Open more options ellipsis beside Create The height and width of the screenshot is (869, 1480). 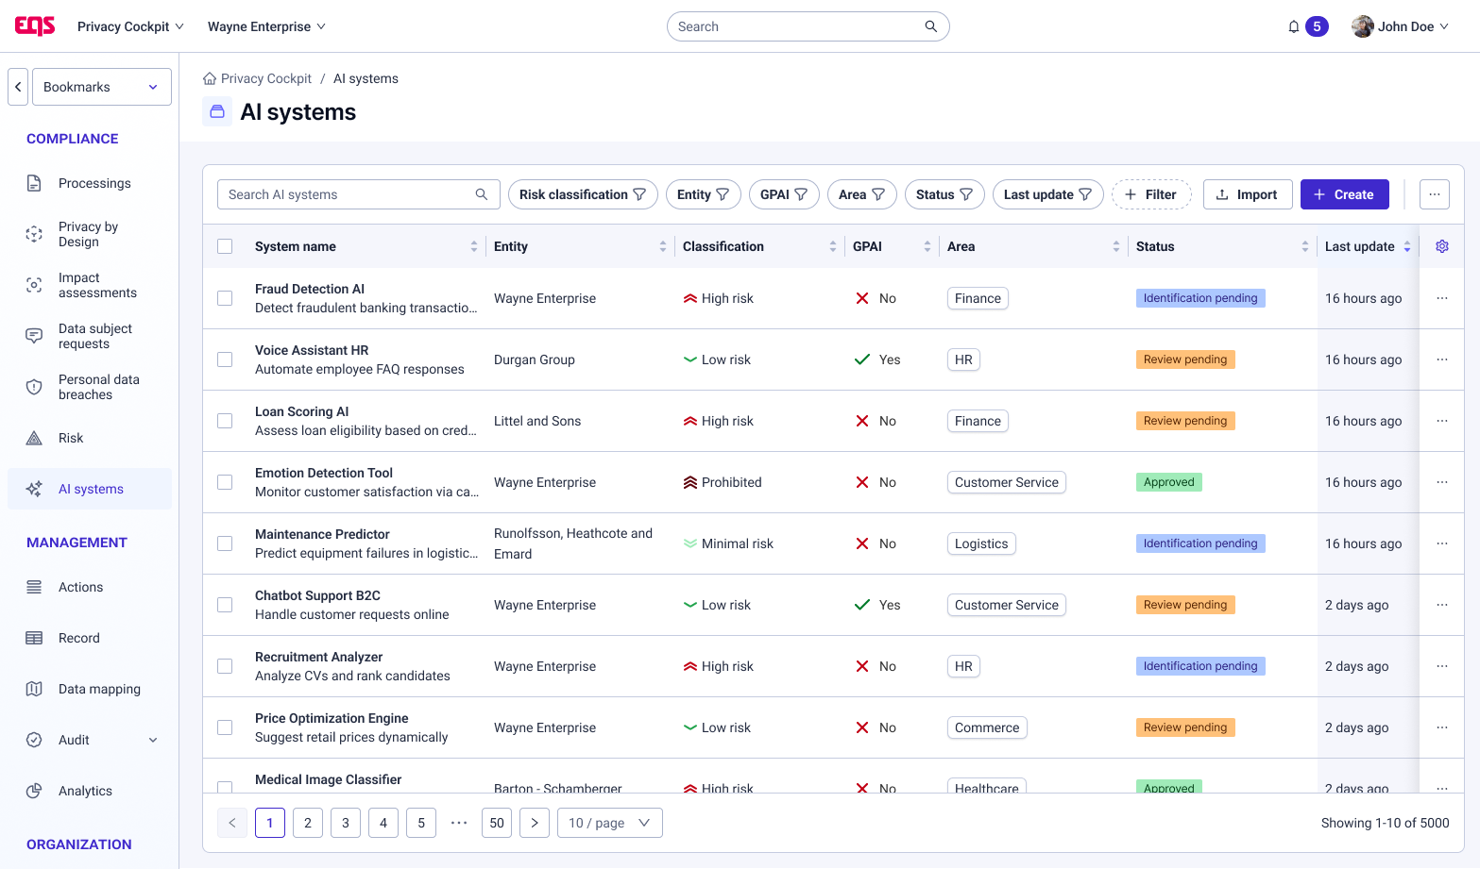(1435, 194)
